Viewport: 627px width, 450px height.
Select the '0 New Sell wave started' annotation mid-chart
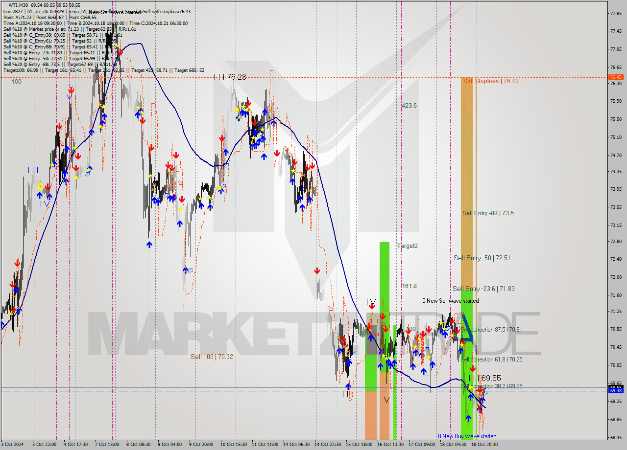click(x=451, y=301)
